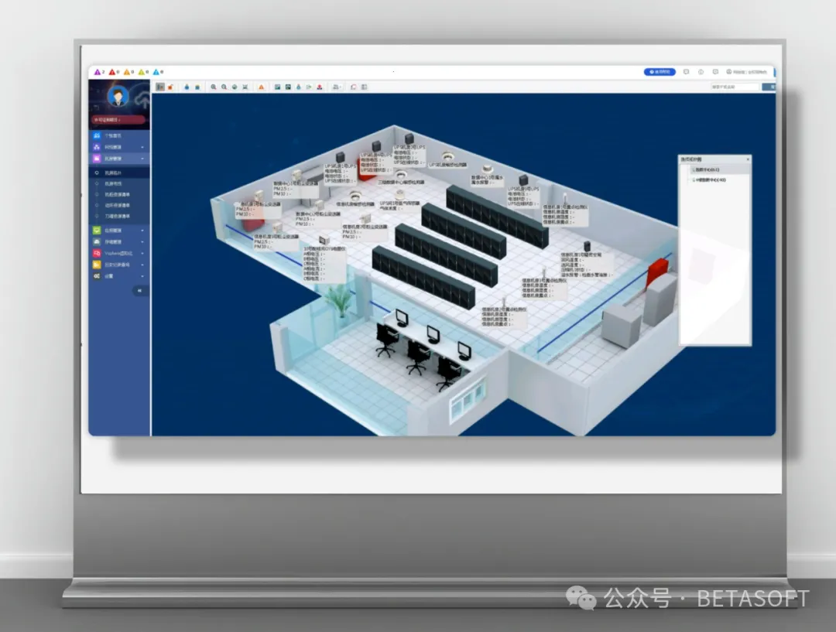Zoom out with the minus magnifier icon

coord(224,87)
